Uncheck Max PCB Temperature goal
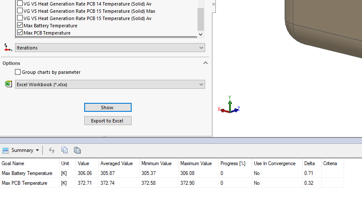 pyautogui.click(x=20, y=33)
